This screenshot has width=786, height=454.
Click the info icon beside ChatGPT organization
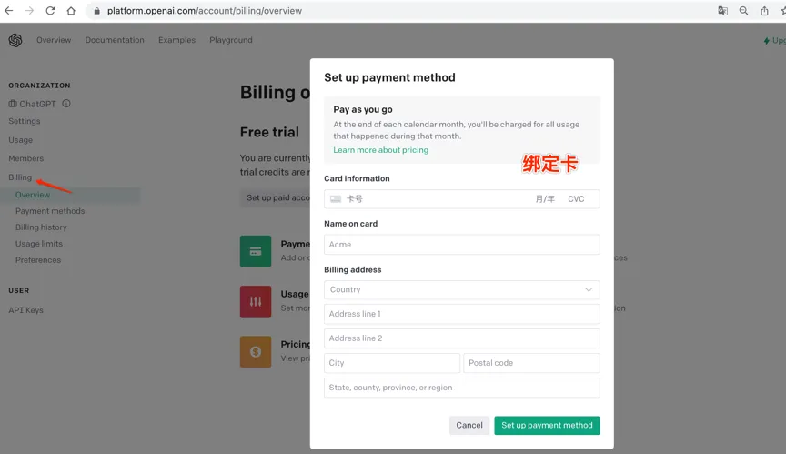tap(66, 104)
